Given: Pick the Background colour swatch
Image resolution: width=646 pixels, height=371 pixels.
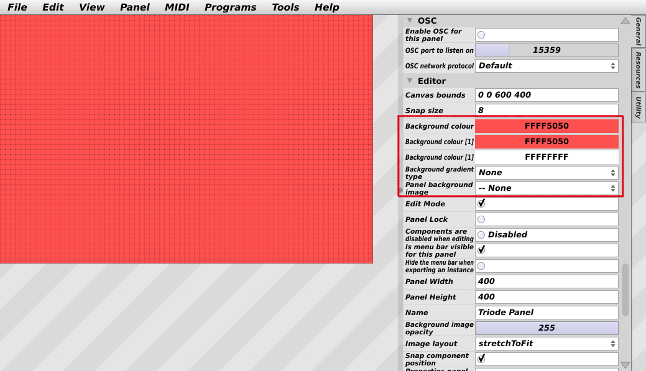Looking at the screenshot, I should [547, 126].
